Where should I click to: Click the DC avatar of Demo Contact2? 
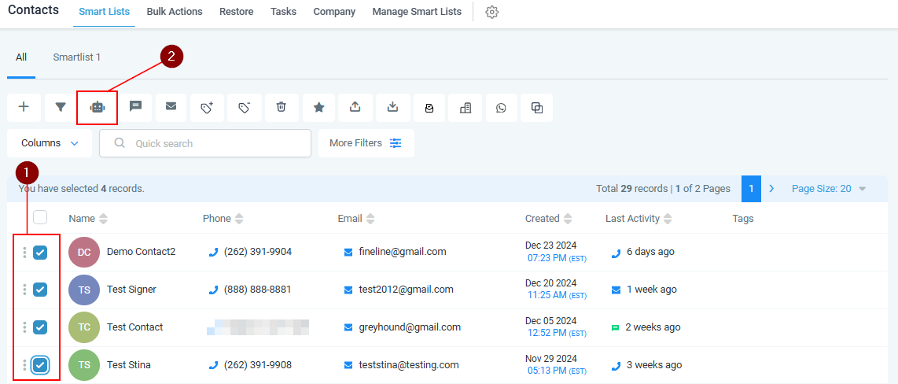coord(84,252)
